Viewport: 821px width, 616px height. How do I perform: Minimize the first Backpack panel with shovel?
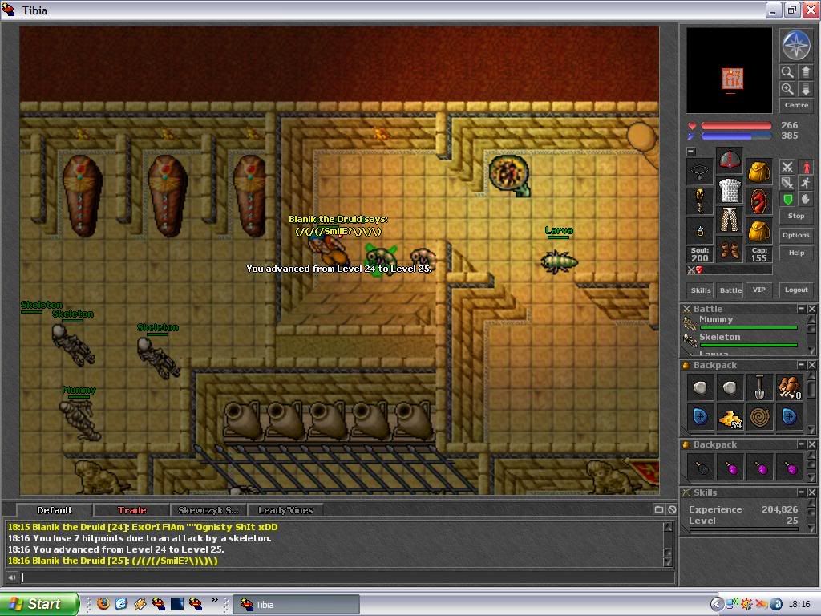point(801,365)
